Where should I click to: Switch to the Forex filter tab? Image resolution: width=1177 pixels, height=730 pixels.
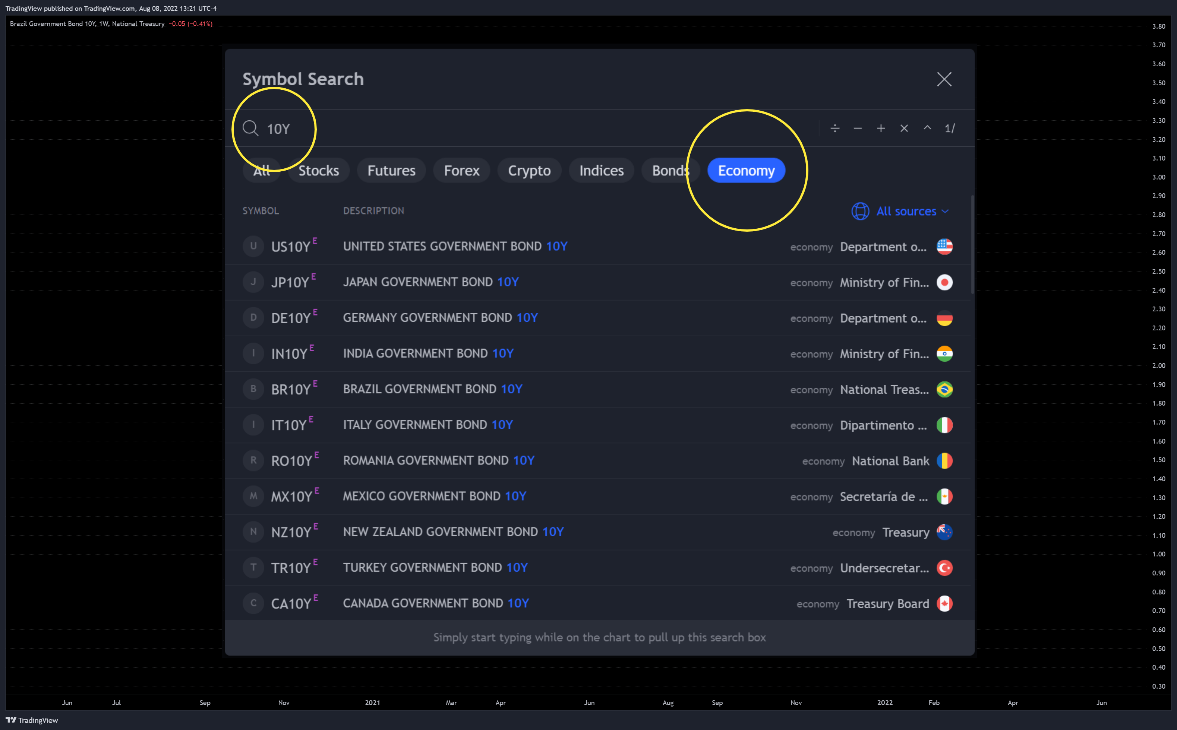click(462, 171)
